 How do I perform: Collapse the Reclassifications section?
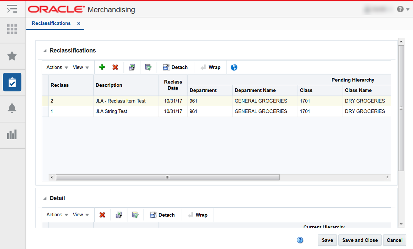coord(44,51)
